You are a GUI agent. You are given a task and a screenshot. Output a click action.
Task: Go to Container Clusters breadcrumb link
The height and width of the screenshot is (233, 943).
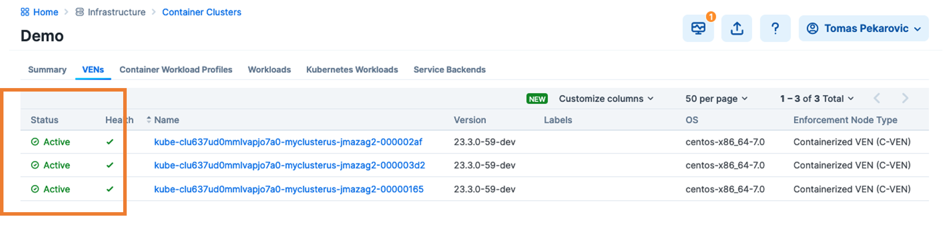coord(202,12)
